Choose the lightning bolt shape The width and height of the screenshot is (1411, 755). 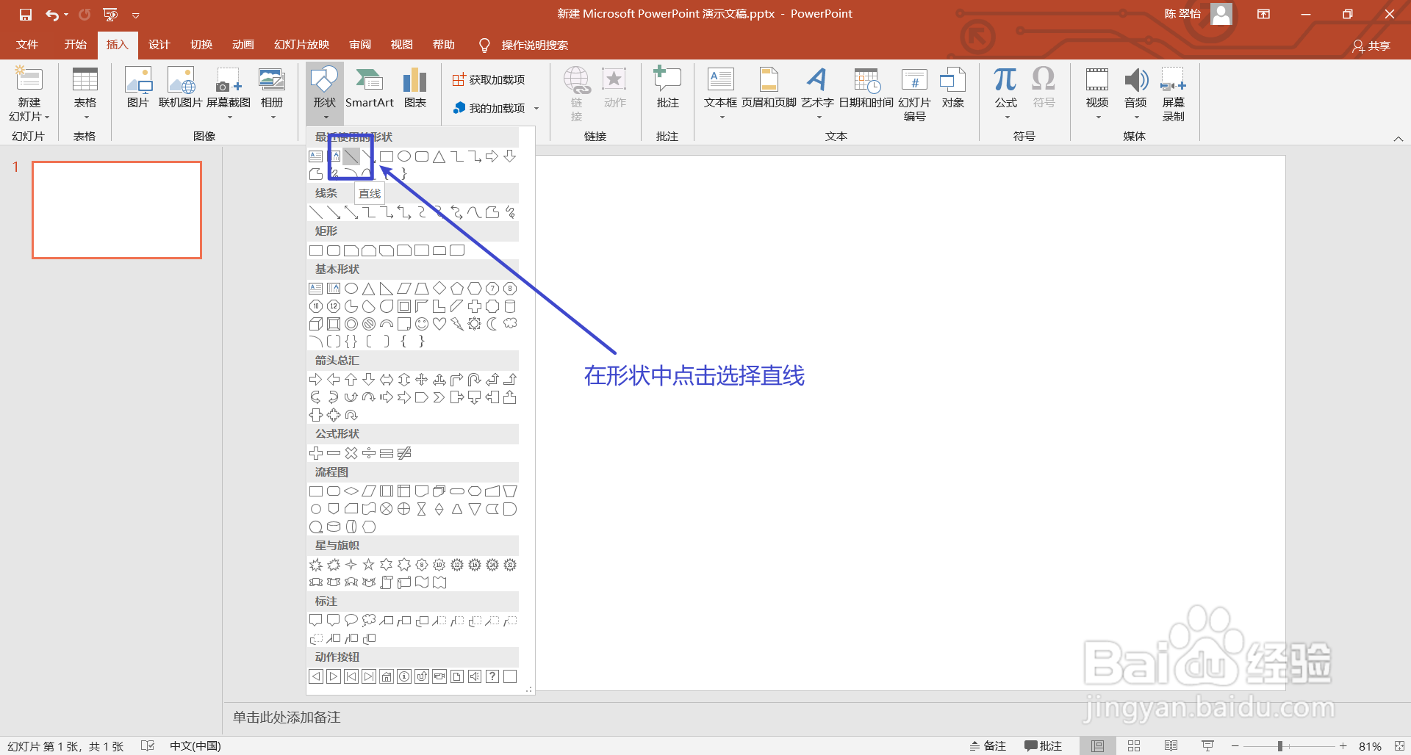tap(457, 324)
